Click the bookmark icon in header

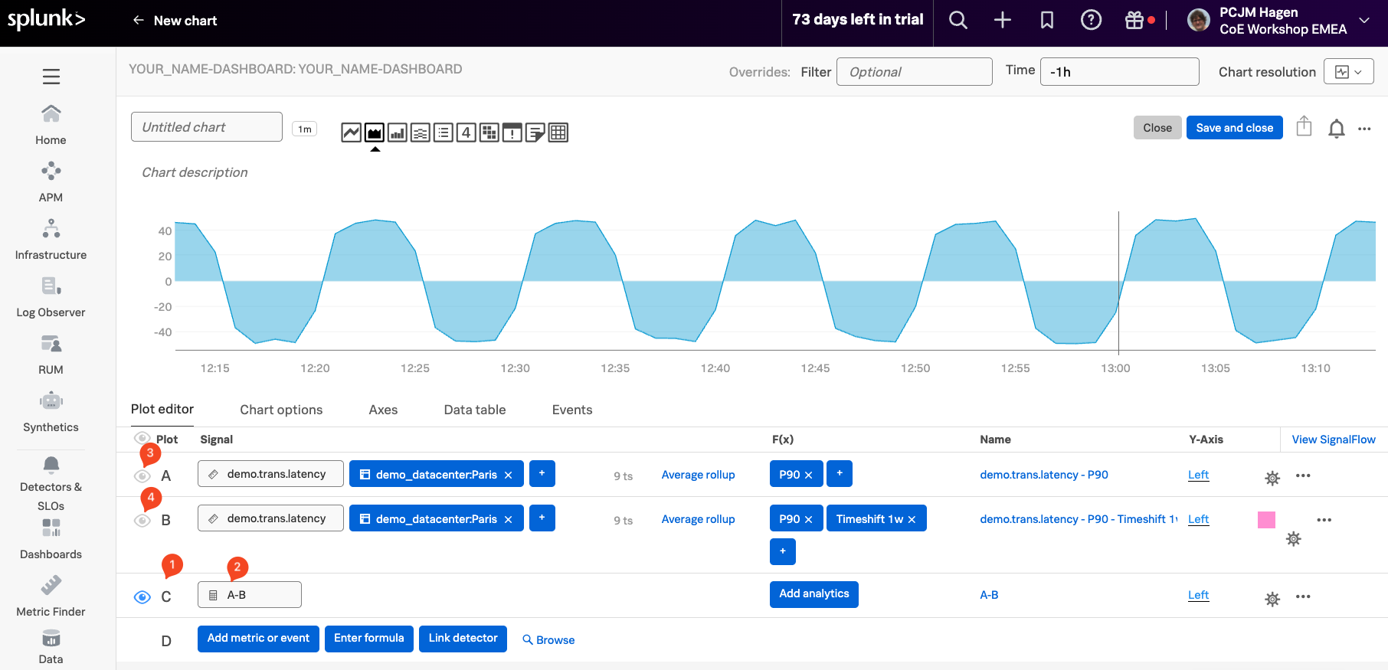click(x=1046, y=21)
